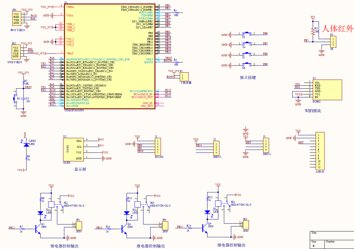Viewport: 354px width, 249px height.
Task: Click the JP1 2PIN connector
Action: click(x=79, y=226)
